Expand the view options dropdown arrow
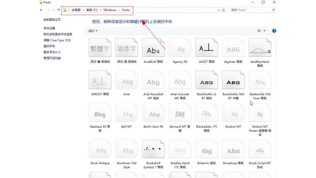 coord(264,31)
